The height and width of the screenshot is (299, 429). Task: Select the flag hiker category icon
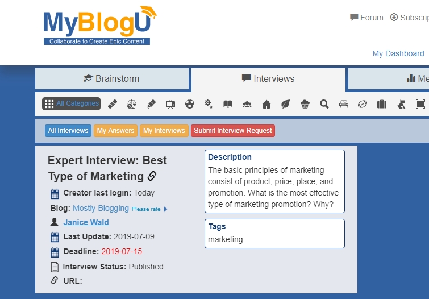tap(401, 104)
